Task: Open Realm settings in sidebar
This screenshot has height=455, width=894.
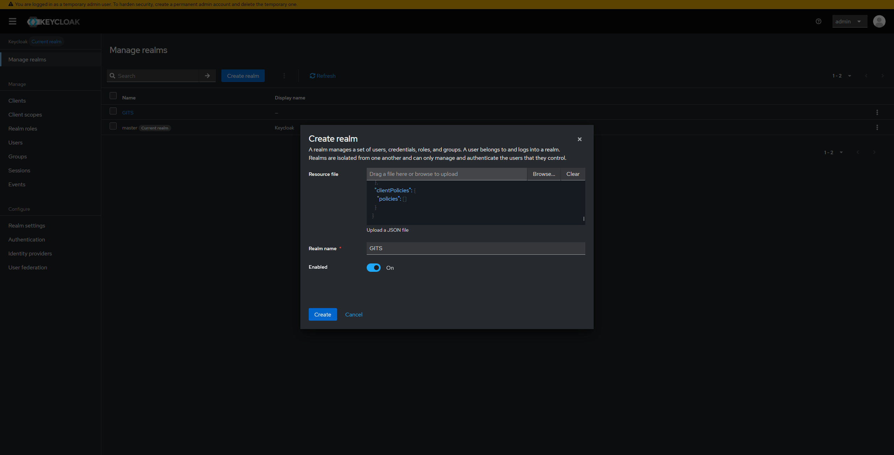Action: pyautogui.click(x=51, y=225)
